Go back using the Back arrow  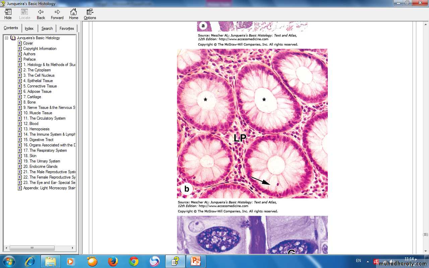tap(41, 14)
